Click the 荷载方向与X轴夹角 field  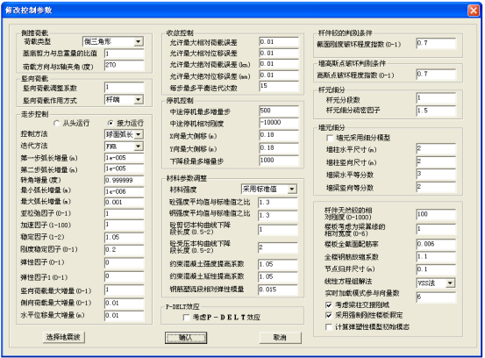click(x=125, y=65)
